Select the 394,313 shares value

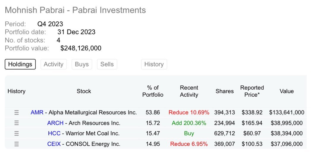tap(224, 113)
